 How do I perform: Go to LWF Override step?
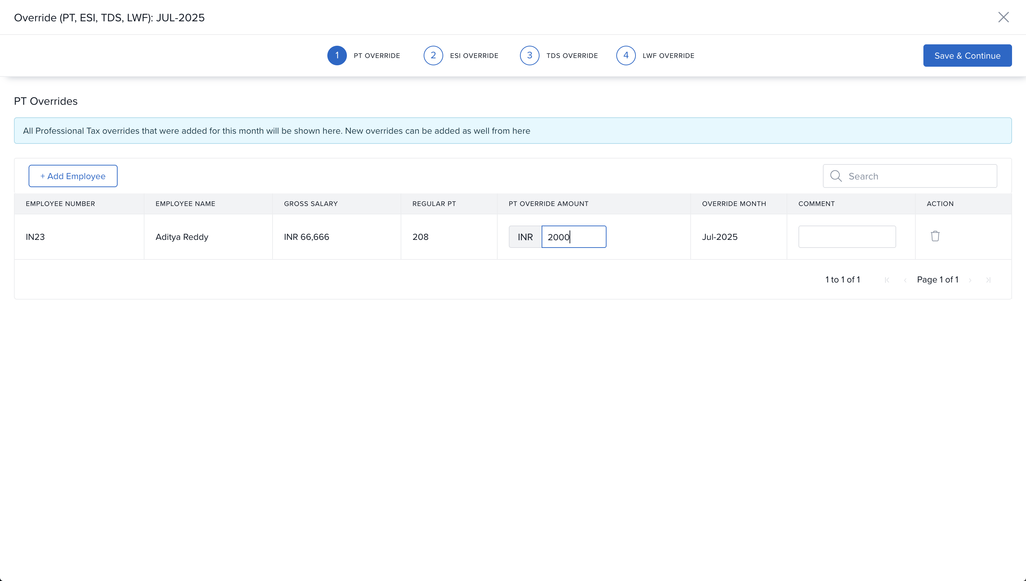(668, 56)
